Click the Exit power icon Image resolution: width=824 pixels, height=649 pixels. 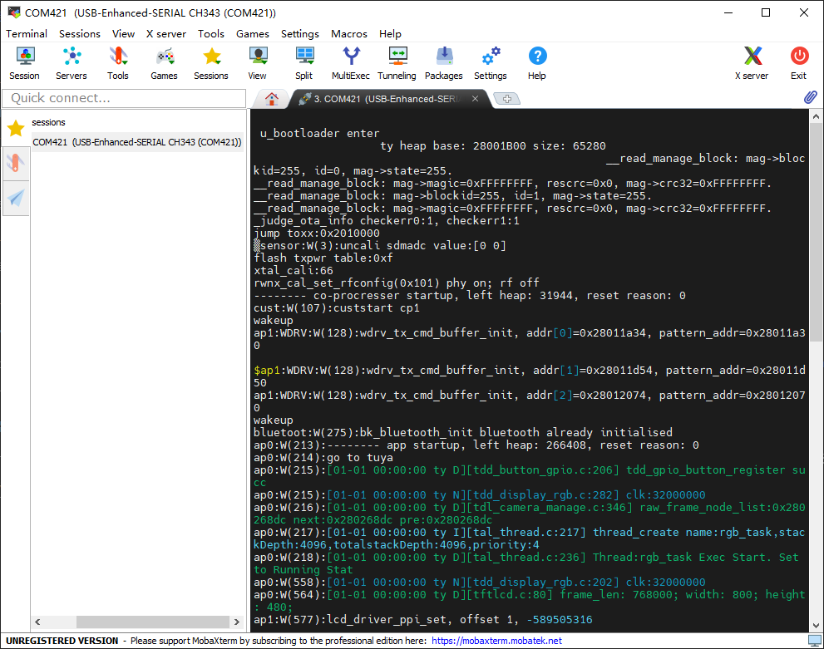[x=798, y=63]
